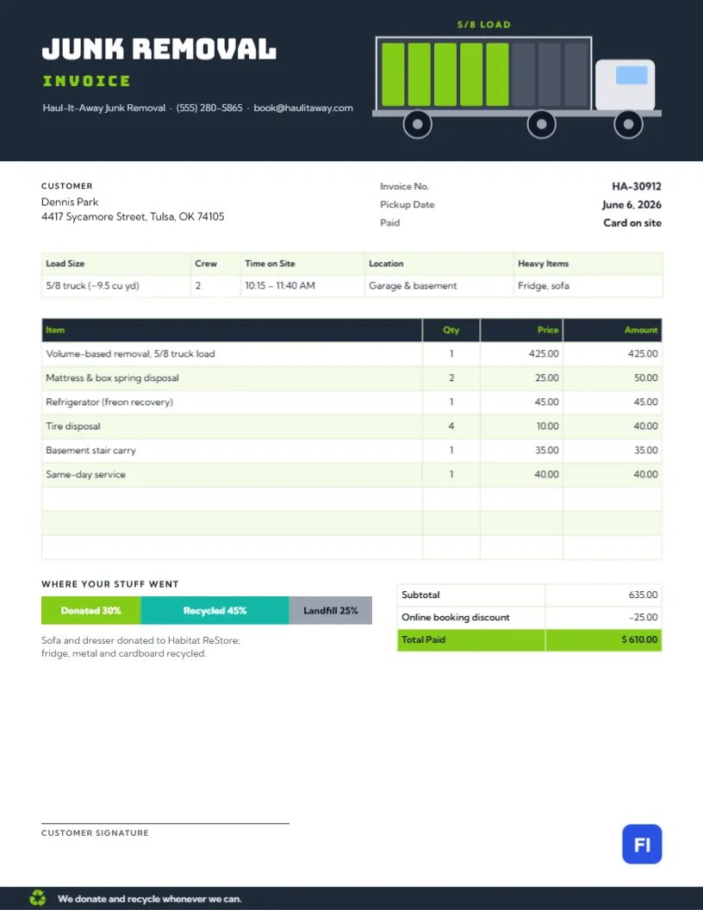Click the -25.00 discount value
This screenshot has height=910, width=703.
[644, 618]
